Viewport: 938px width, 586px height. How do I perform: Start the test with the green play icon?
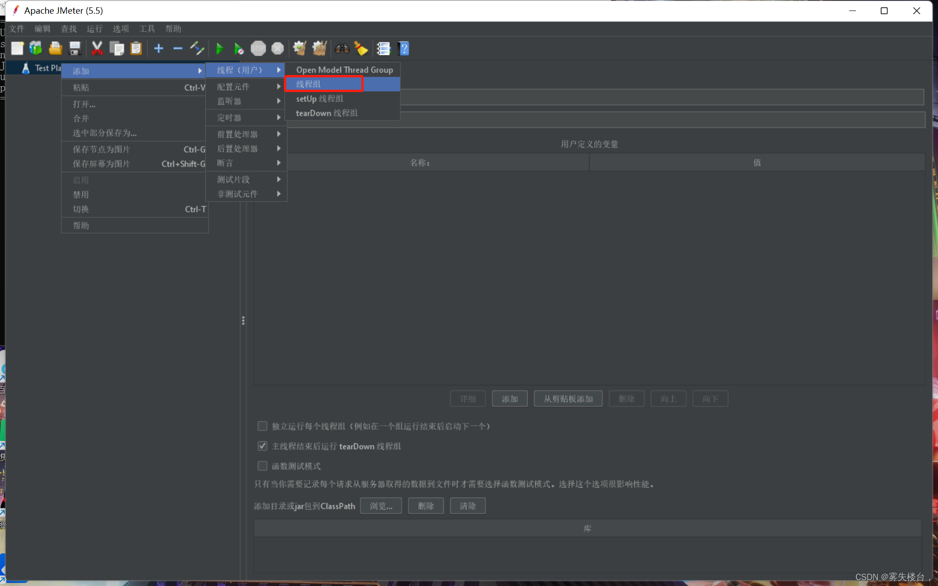[220, 48]
